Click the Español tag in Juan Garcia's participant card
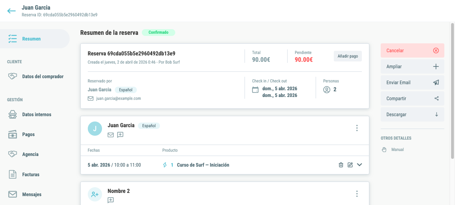455x205 pixels. coord(149,126)
